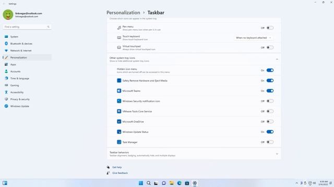The height and width of the screenshot is (187, 334).
Task: Go to Network & internet settings
Action: pyautogui.click(x=27, y=51)
